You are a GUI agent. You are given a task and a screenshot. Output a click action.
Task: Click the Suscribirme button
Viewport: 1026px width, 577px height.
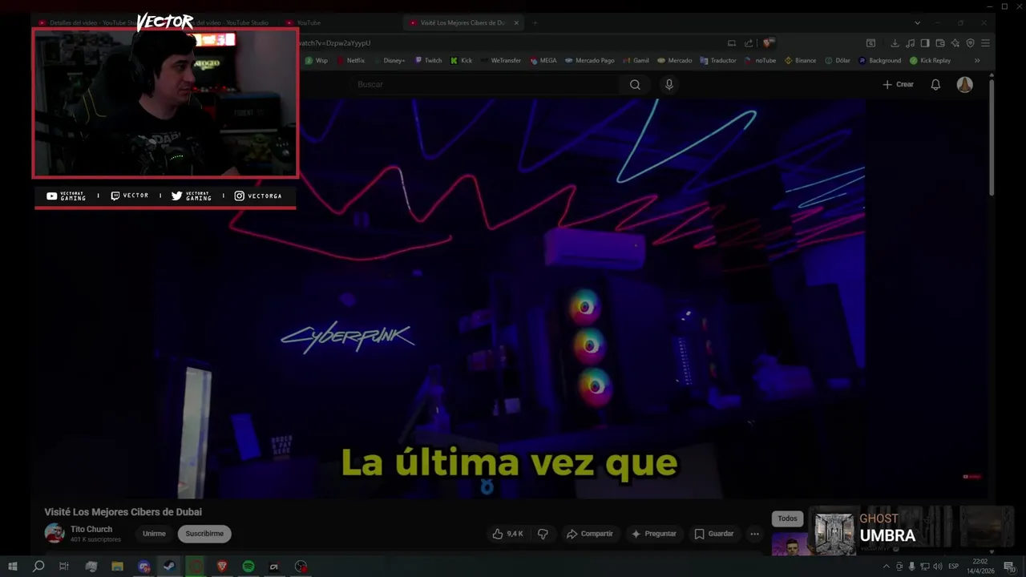(204, 534)
